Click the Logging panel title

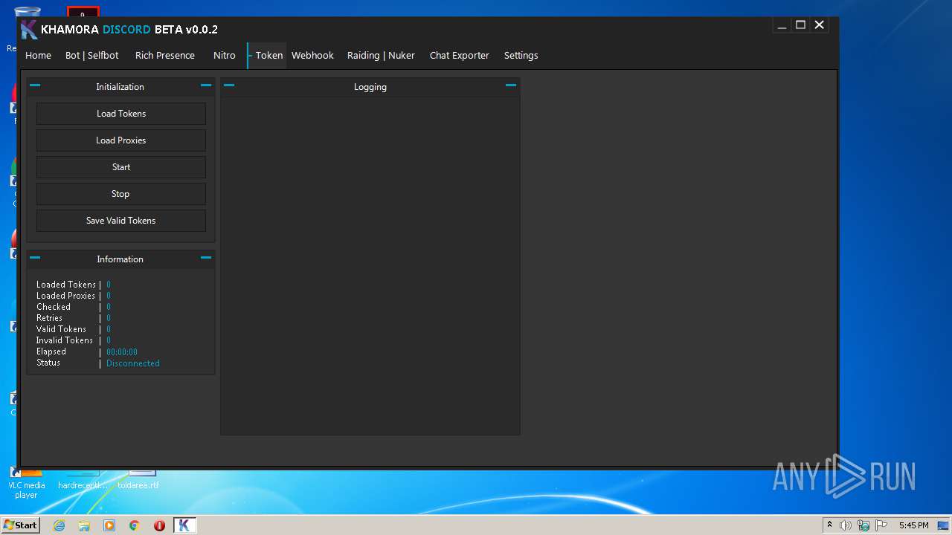tap(370, 87)
